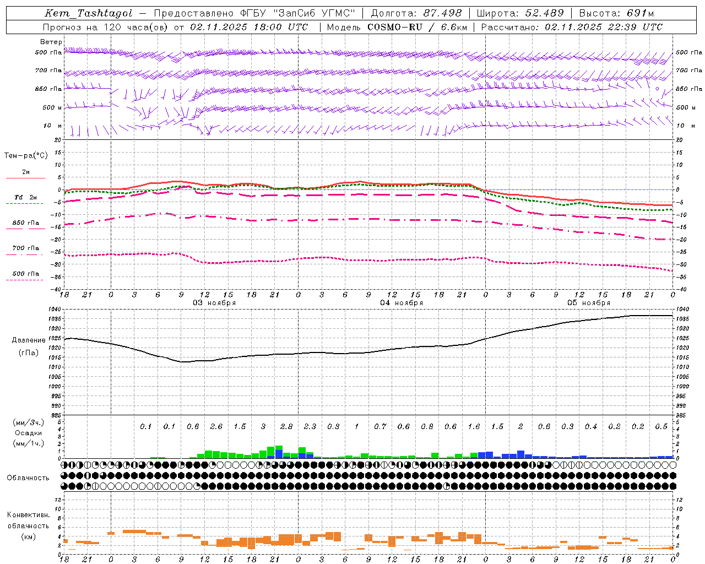Select the station name Kem_Tashtagol
The width and height of the screenshot is (705, 564).
tap(88, 13)
